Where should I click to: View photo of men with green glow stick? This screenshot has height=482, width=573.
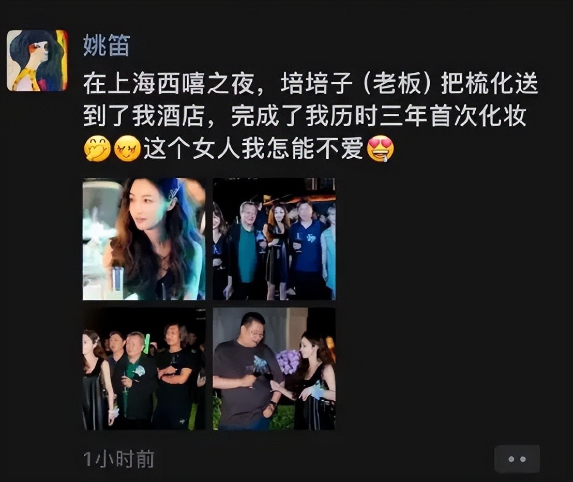[x=144, y=369]
